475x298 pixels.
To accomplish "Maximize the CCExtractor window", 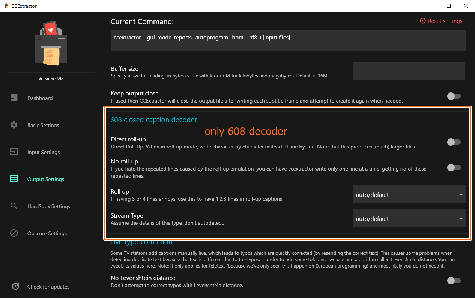I will click(x=449, y=6).
